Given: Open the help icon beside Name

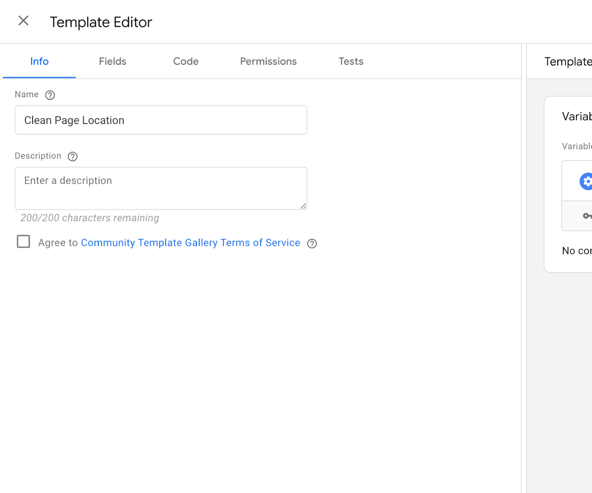Looking at the screenshot, I should click(x=50, y=95).
